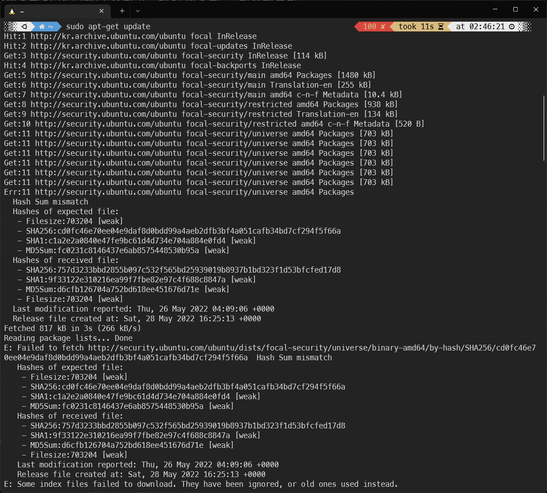Click the 'took 11s' duration text

(416, 27)
